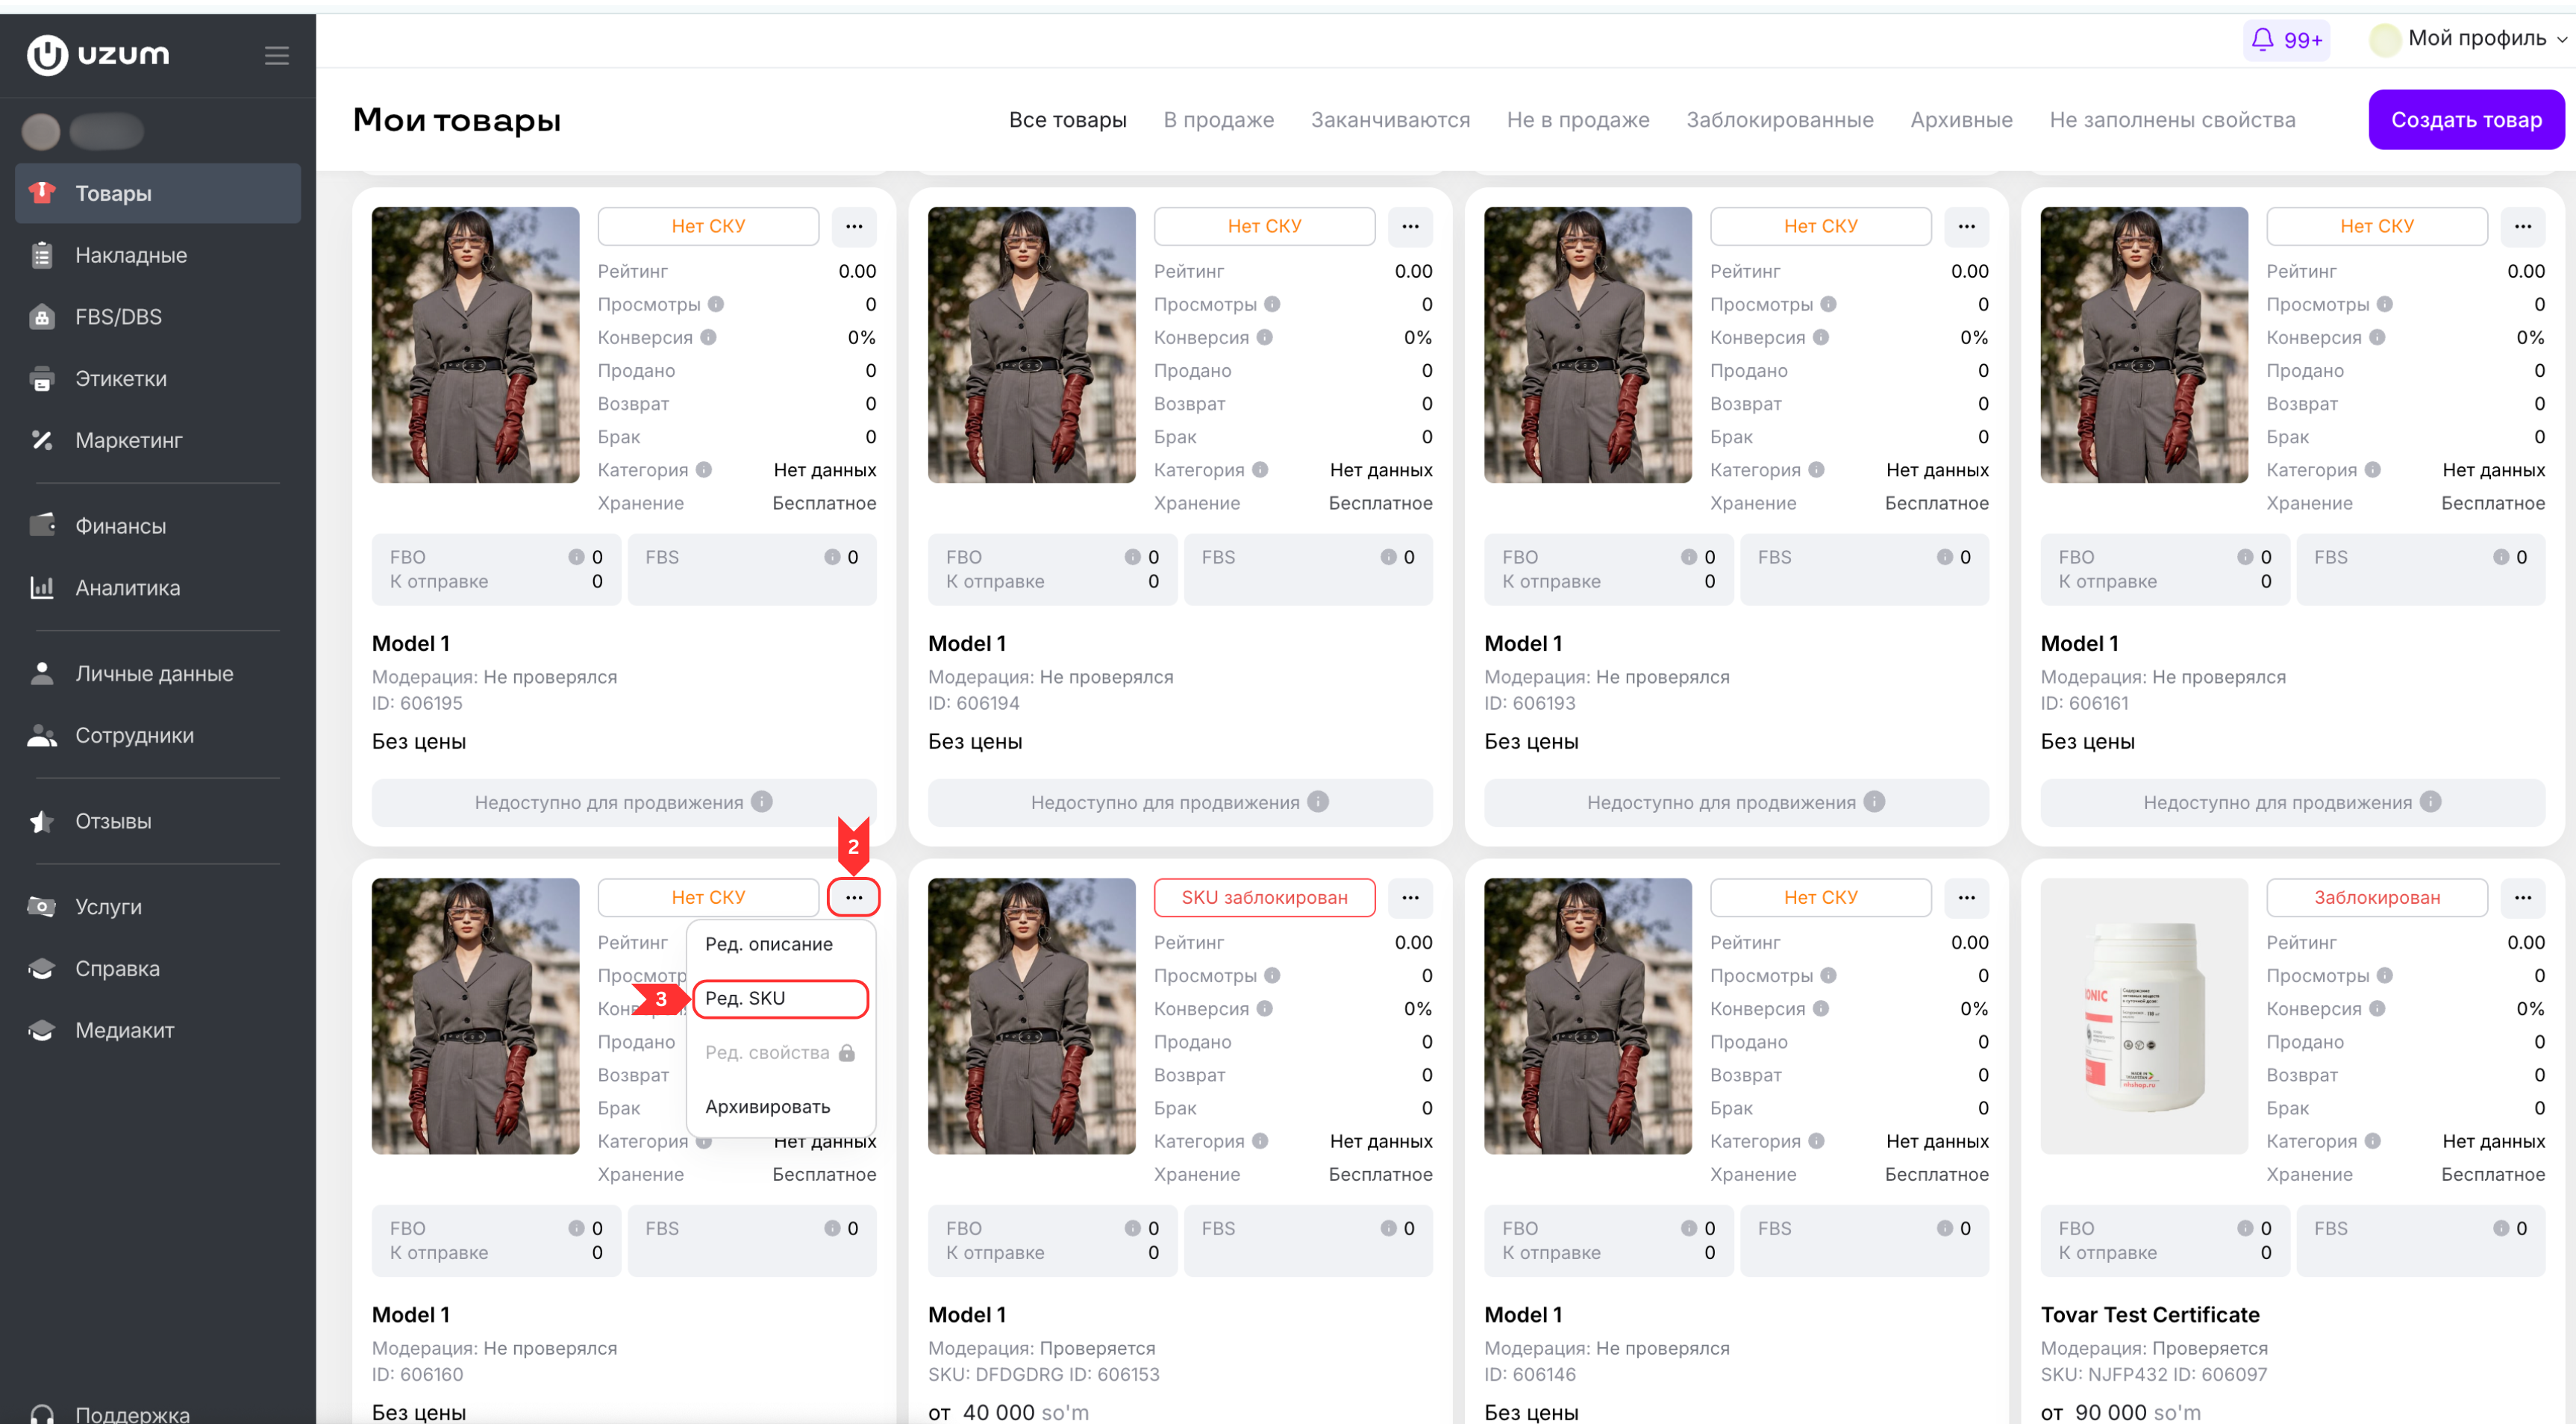Open Справка in the sidebar

point(158,969)
